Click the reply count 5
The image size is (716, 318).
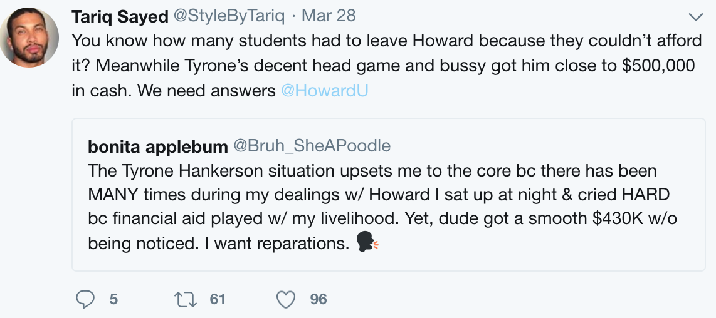tap(113, 300)
